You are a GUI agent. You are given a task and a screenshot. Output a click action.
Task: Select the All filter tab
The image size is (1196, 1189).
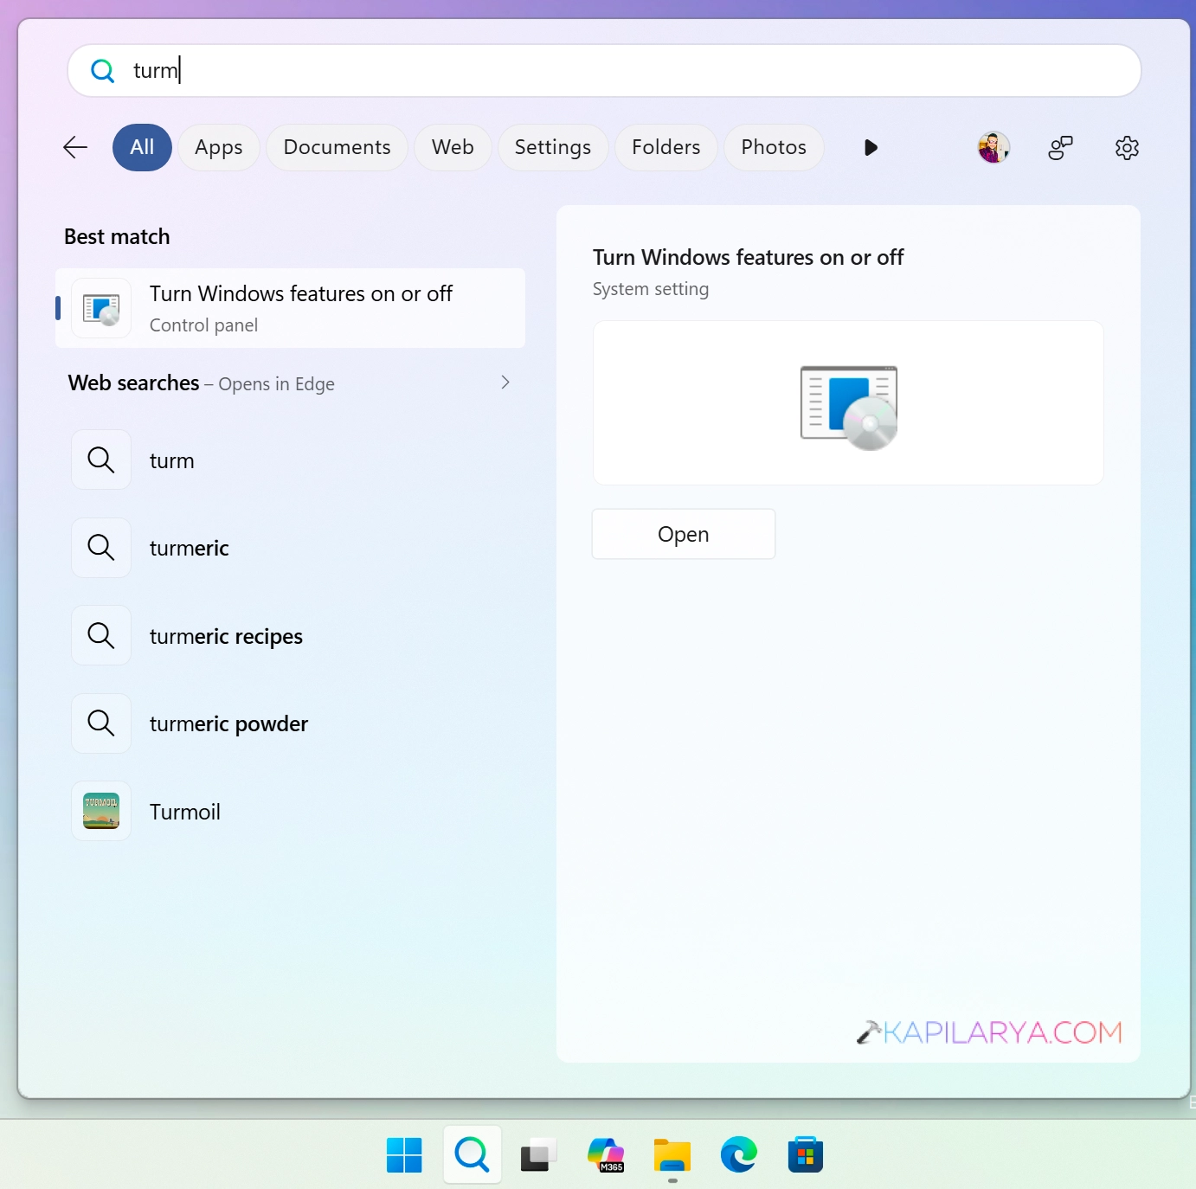pyautogui.click(x=142, y=147)
